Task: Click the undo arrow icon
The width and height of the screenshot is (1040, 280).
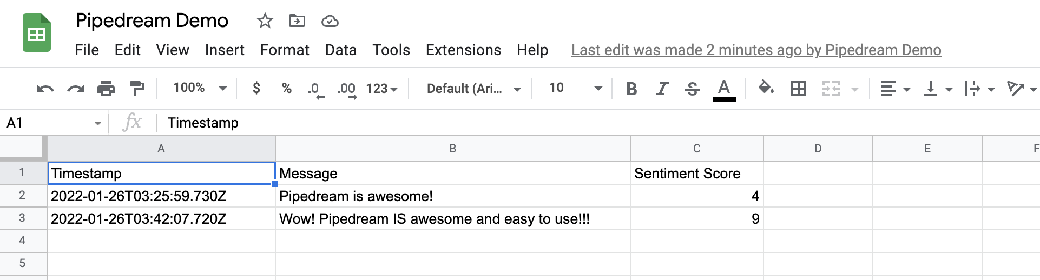Action: tap(45, 89)
